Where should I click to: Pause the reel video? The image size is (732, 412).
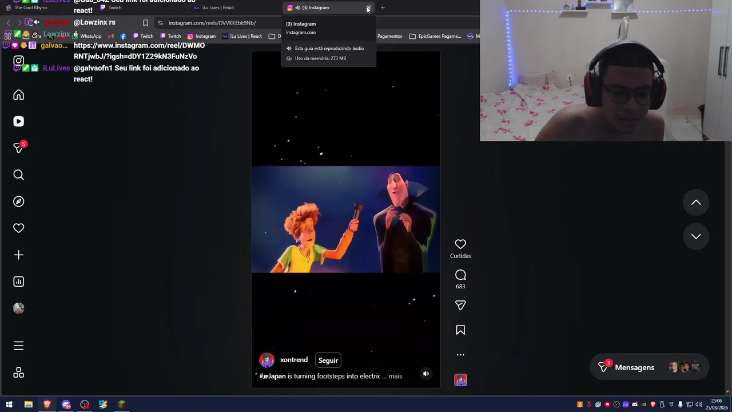(x=345, y=219)
